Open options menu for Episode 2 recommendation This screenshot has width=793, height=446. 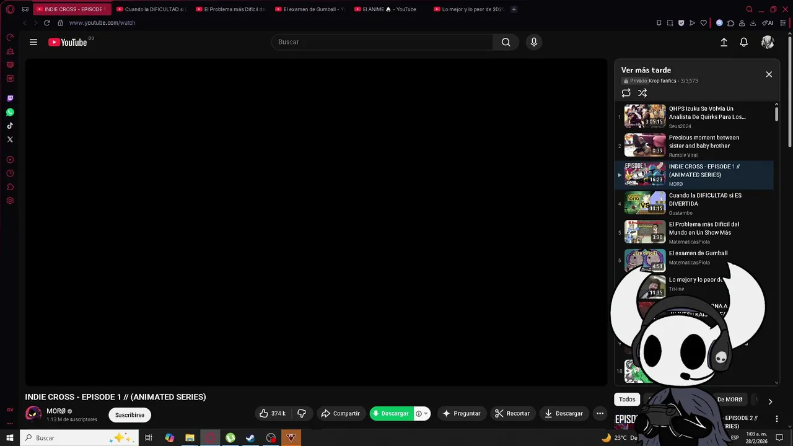tap(776, 419)
